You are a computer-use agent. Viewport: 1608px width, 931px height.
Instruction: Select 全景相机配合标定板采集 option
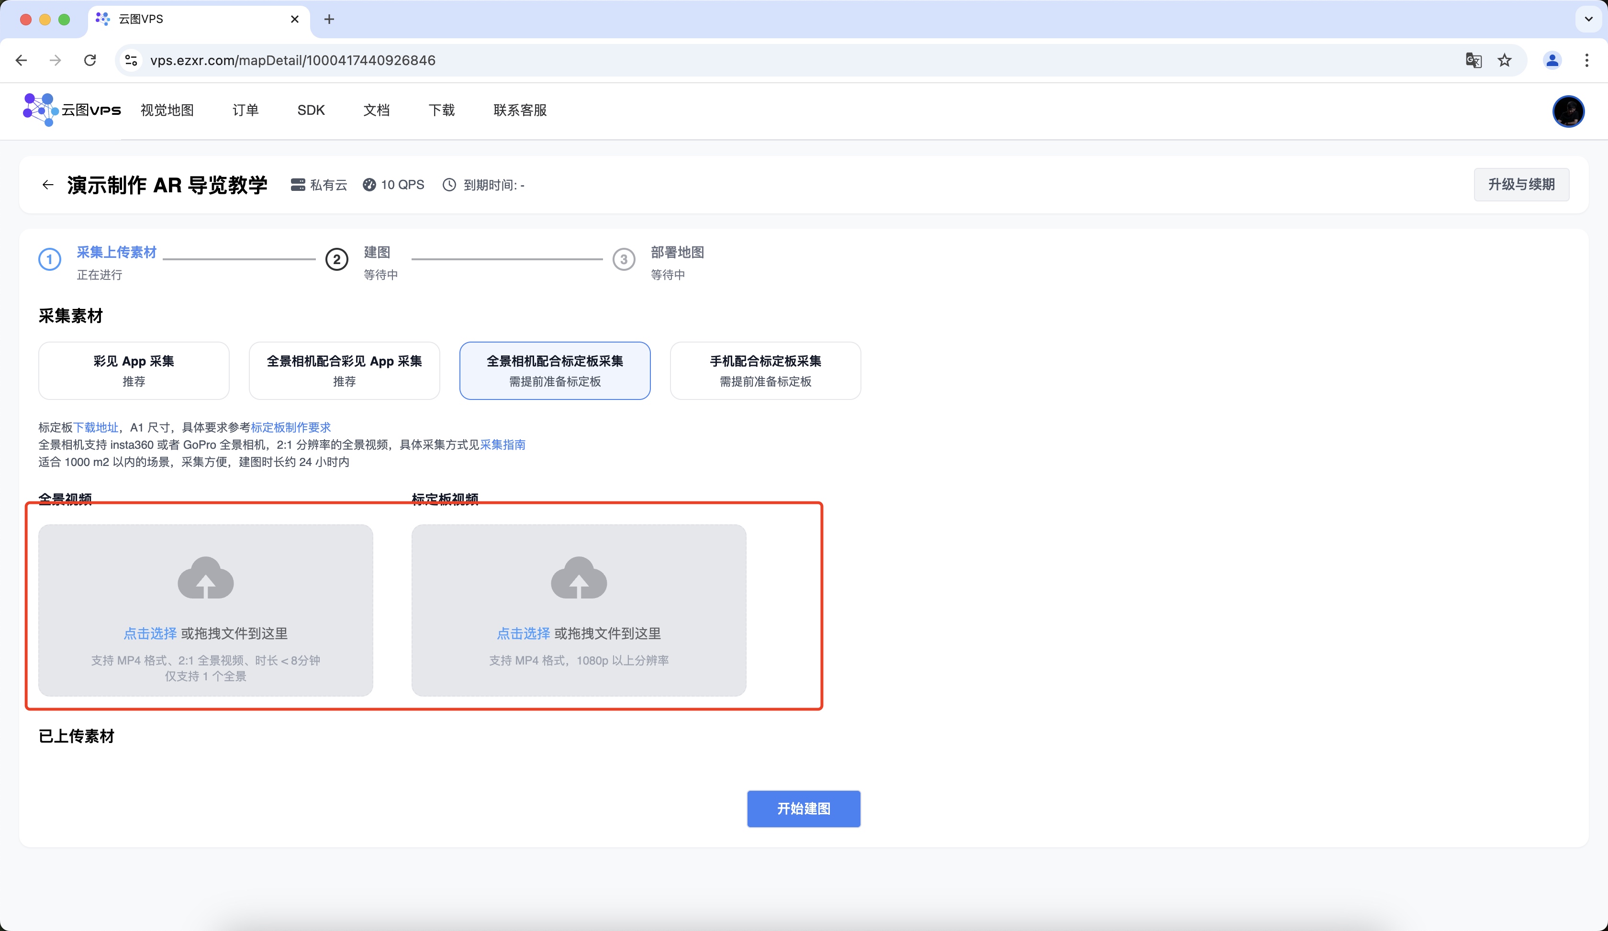point(555,370)
